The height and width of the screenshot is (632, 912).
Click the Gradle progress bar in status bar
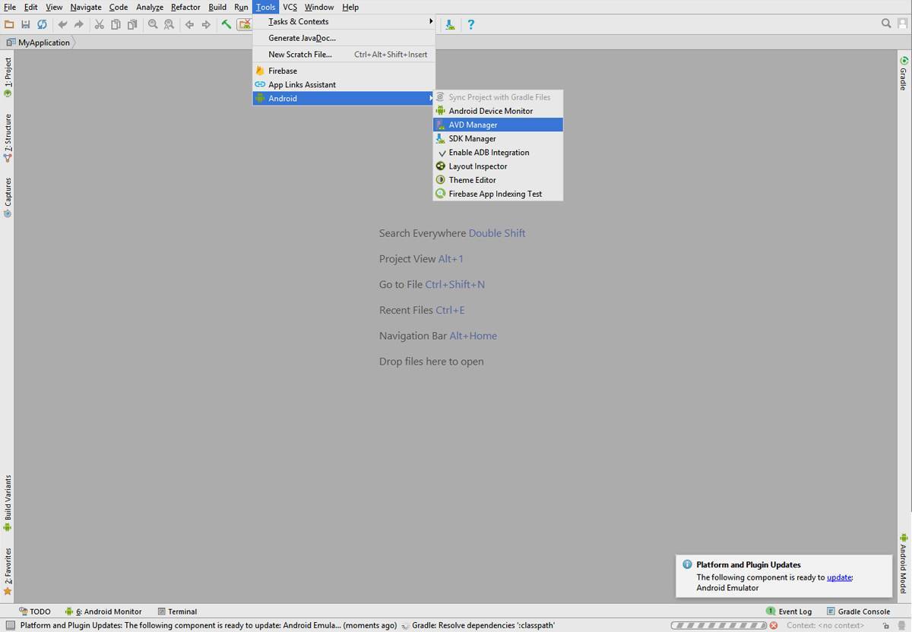[x=718, y=625]
